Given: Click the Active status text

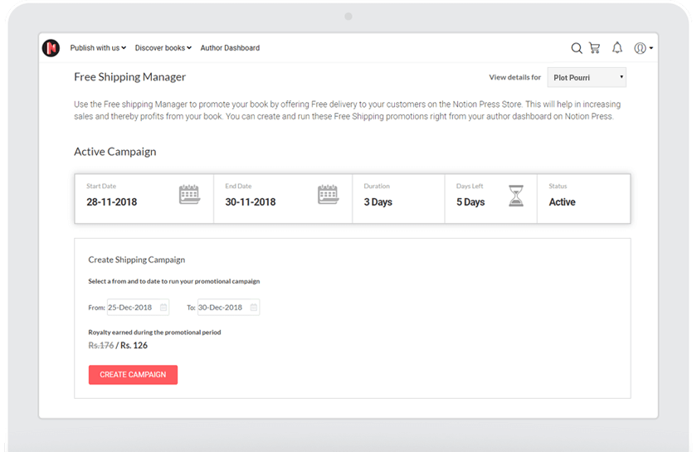Looking at the screenshot, I should [x=562, y=202].
